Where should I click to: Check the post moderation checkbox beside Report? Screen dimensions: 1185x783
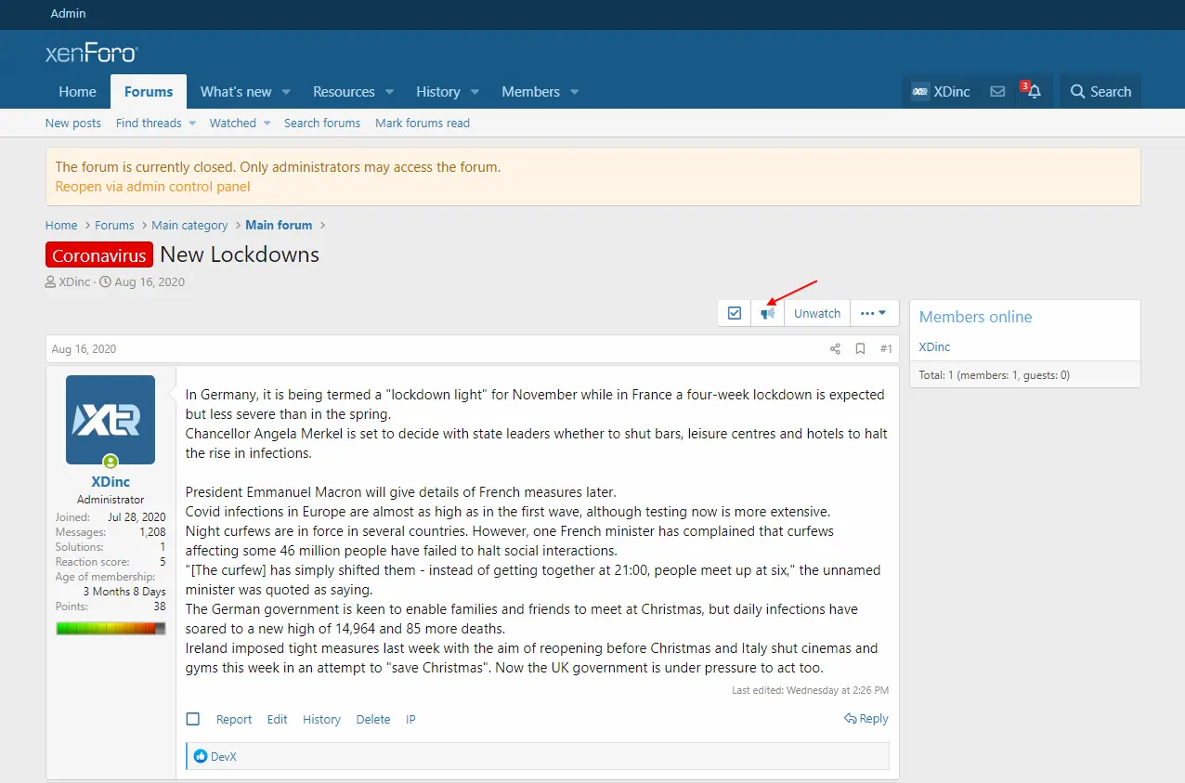[x=193, y=719]
